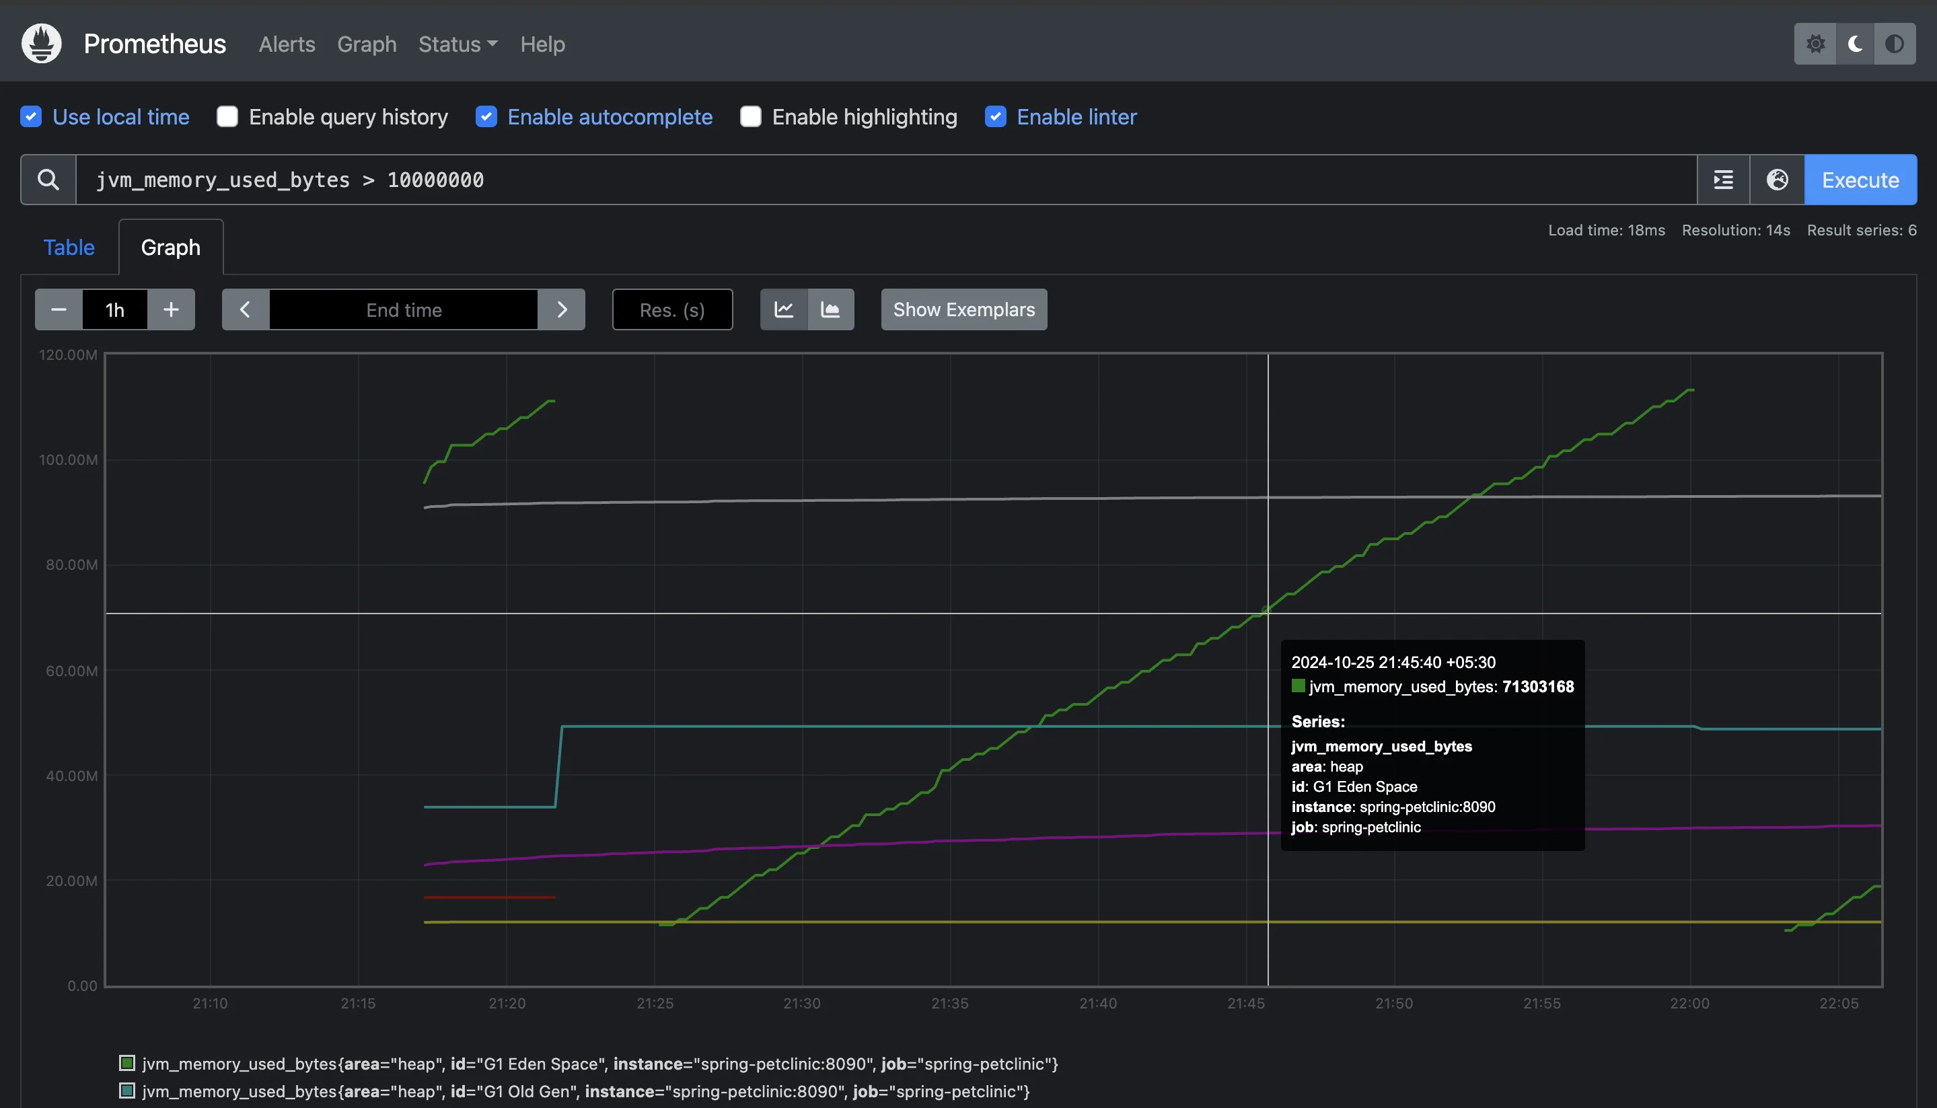Image resolution: width=1937 pixels, height=1108 pixels.
Task: Click the format expression icon
Action: [1723, 180]
